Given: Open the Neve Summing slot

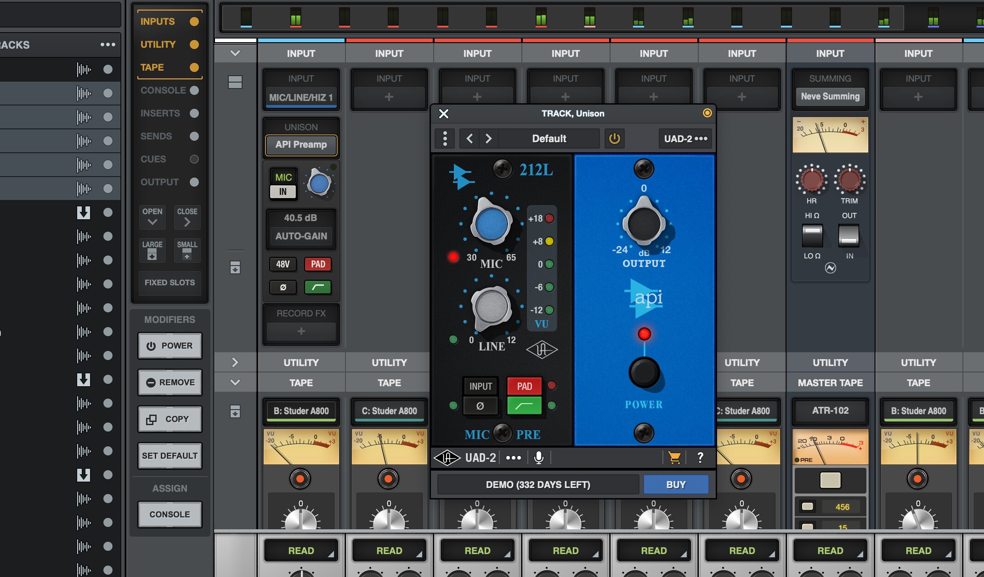Looking at the screenshot, I should point(830,97).
